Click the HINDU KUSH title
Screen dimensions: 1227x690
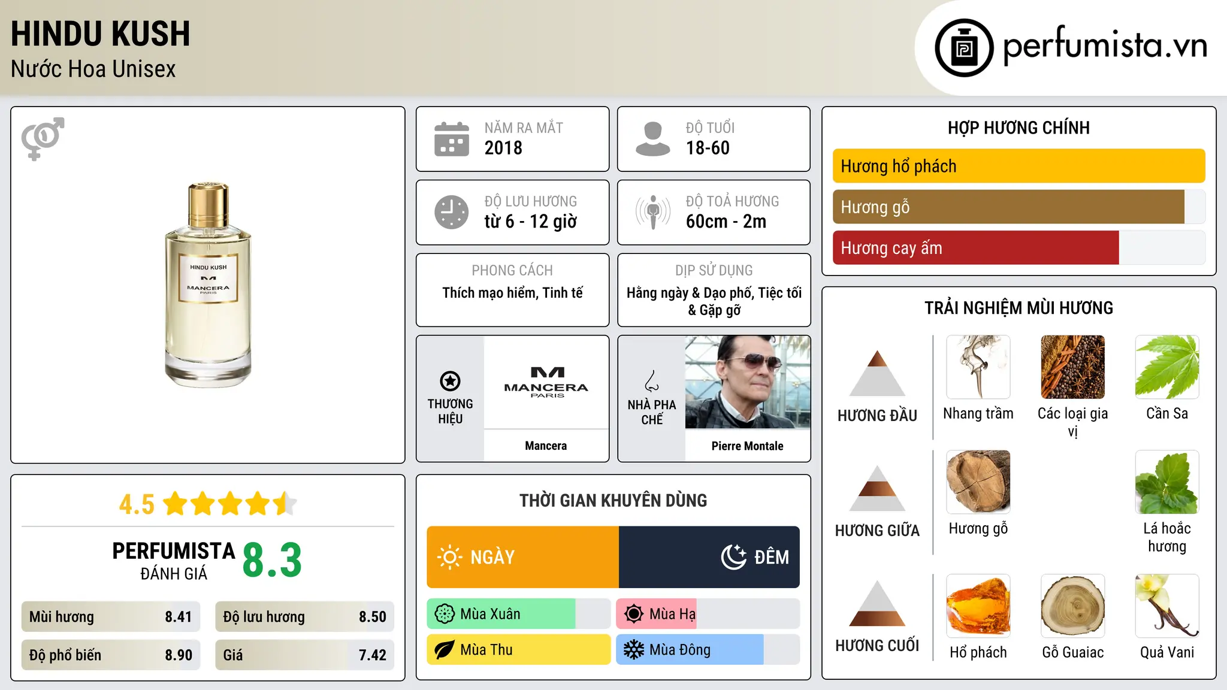101,34
